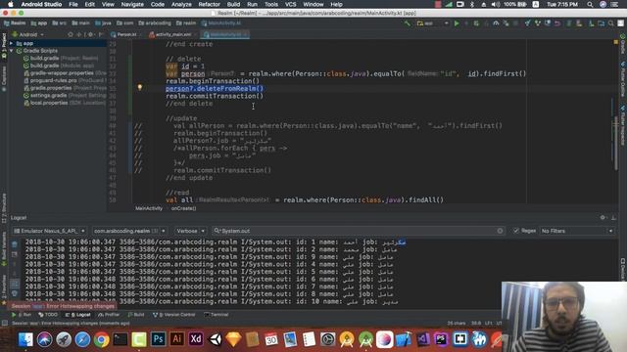
Task: Toggle the Favorites sidebar button
Action: pyautogui.click(x=4, y=289)
